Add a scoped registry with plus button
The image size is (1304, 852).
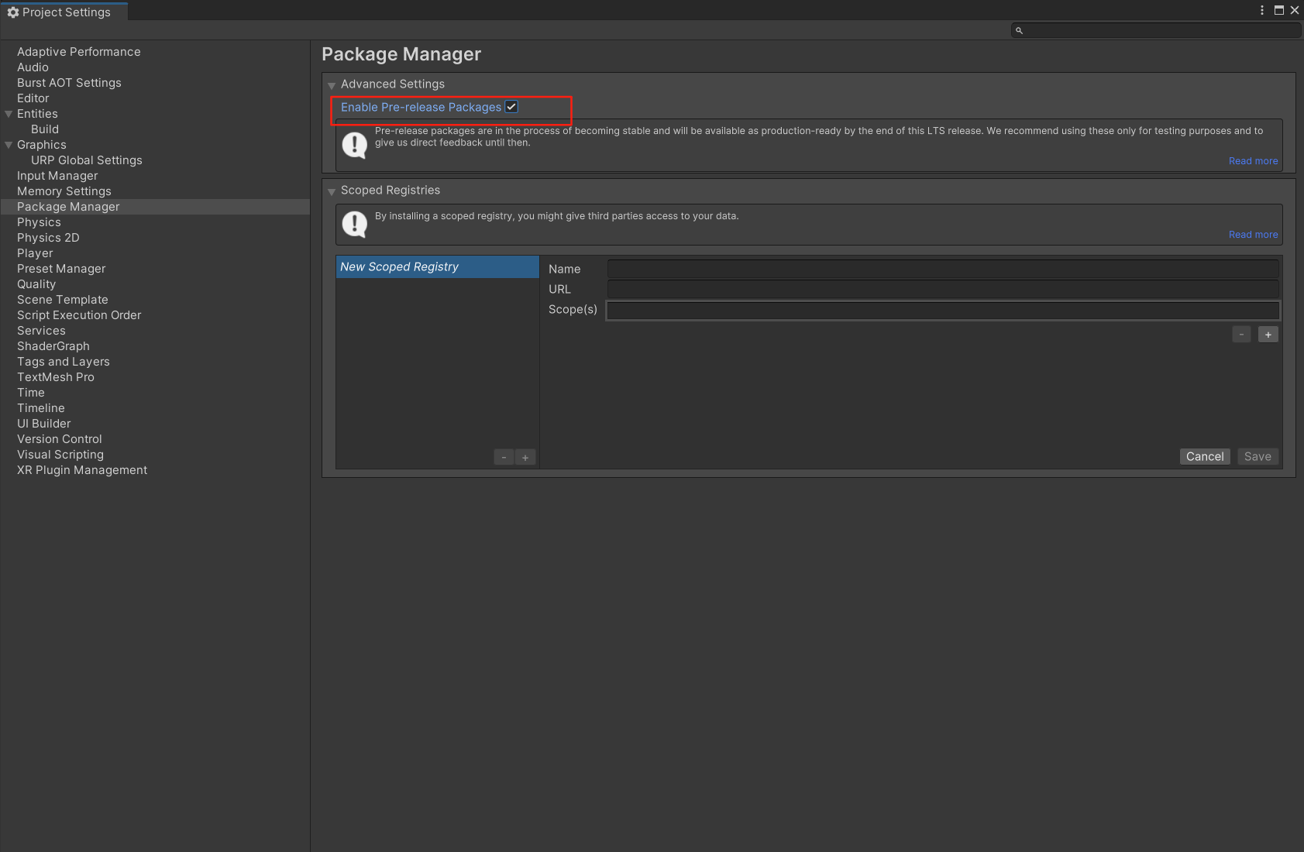tap(525, 457)
